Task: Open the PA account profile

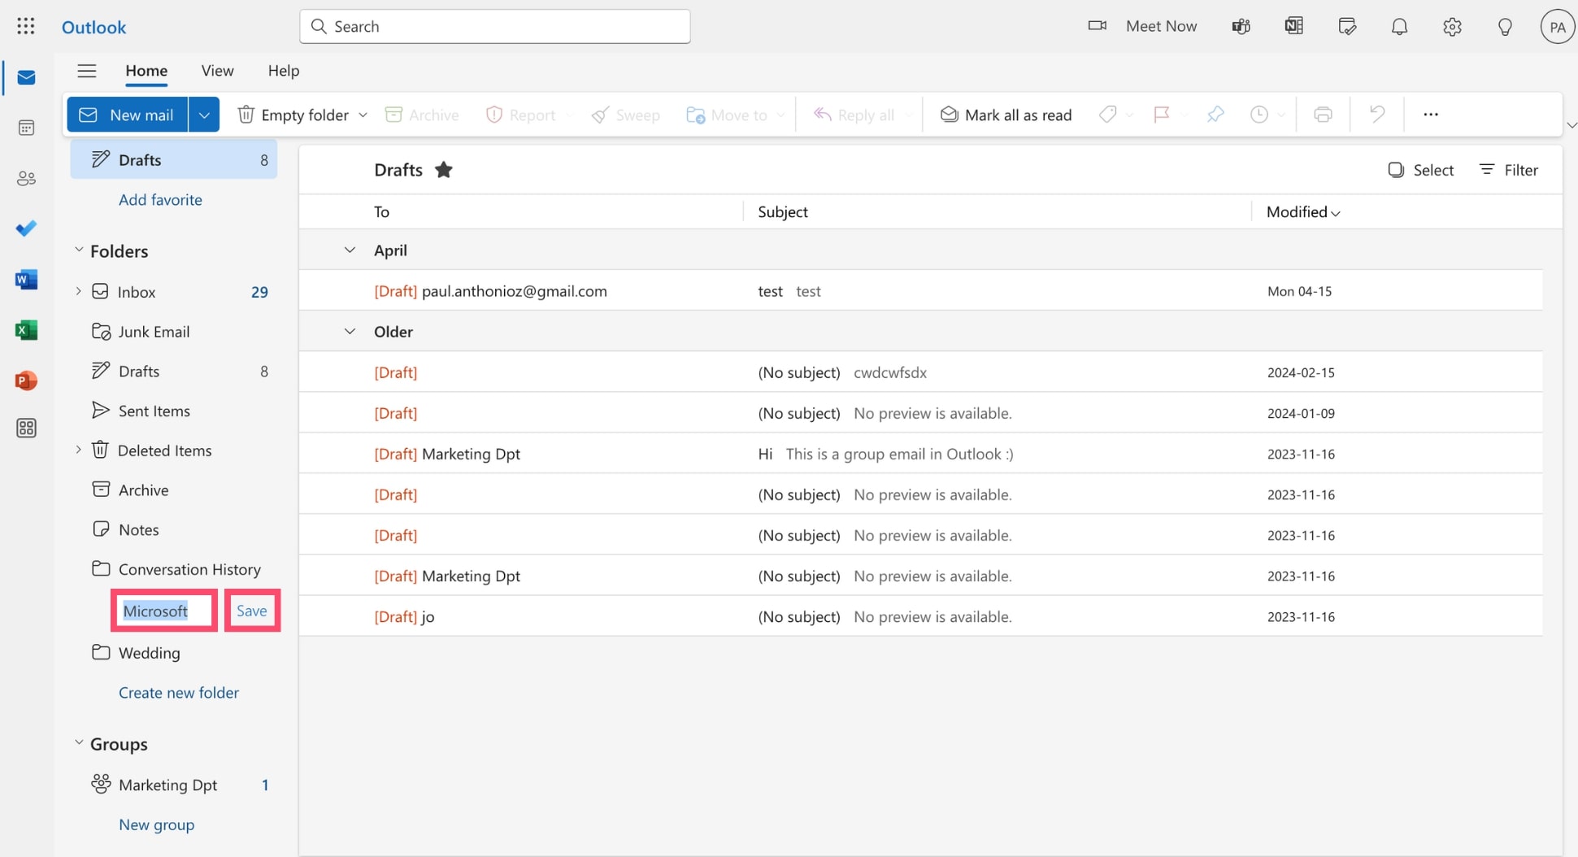Action: point(1557,27)
